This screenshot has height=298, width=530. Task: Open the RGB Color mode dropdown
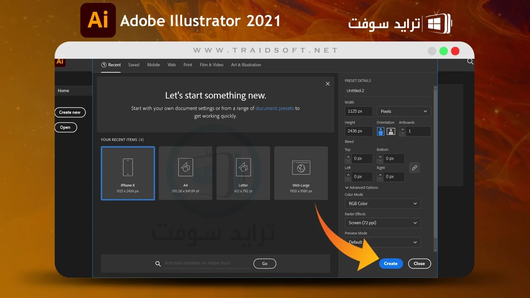tap(383, 204)
